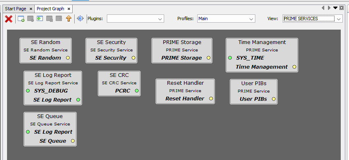Select the Project Graph tab
The image size is (349, 160).
point(50,9)
